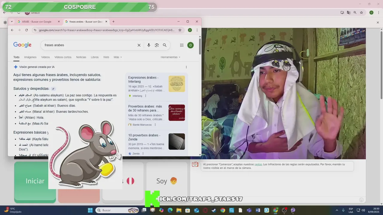Open Word from the taskbar
Screen dimensions: 383x215
(x=258, y=210)
